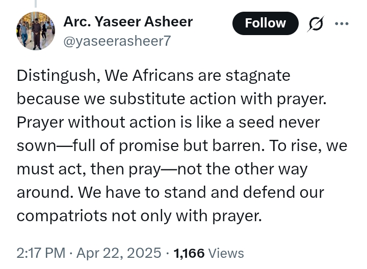367x269 pixels.
Task: Click the thread connector line above avatar
Action: pyautogui.click(x=36, y=4)
